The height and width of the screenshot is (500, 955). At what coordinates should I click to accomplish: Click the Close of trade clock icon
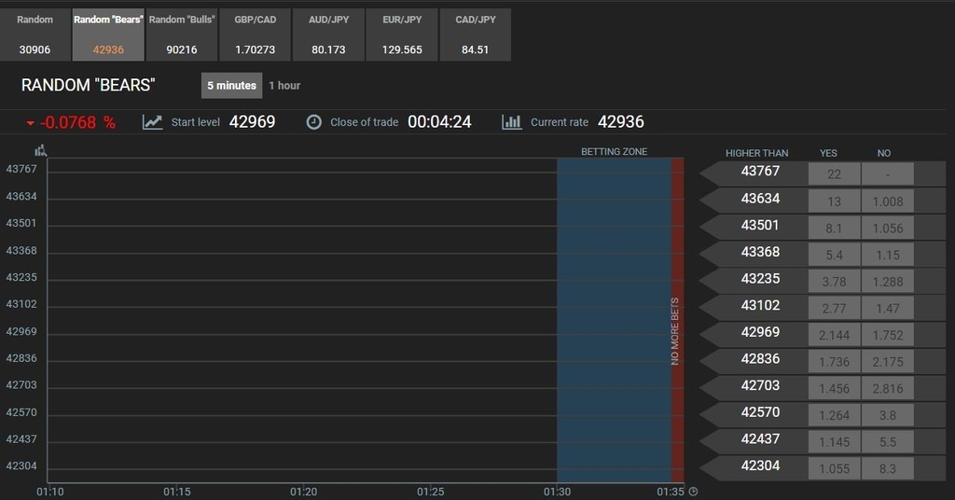[x=313, y=122]
